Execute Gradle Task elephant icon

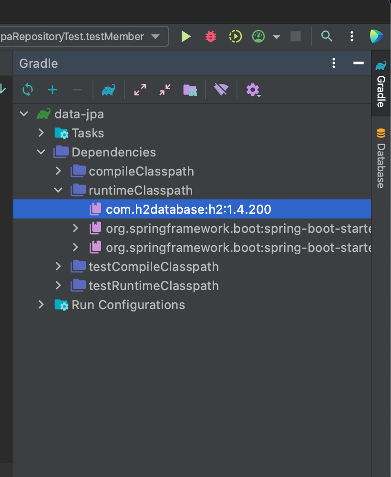pos(108,90)
